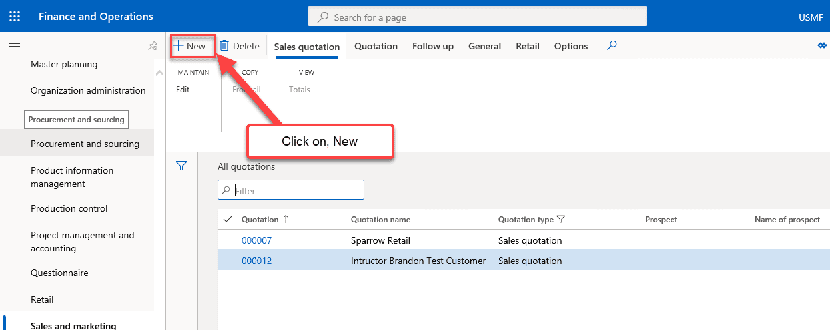This screenshot has height=330, width=830.
Task: Open Product information management module
Action: coord(72,177)
